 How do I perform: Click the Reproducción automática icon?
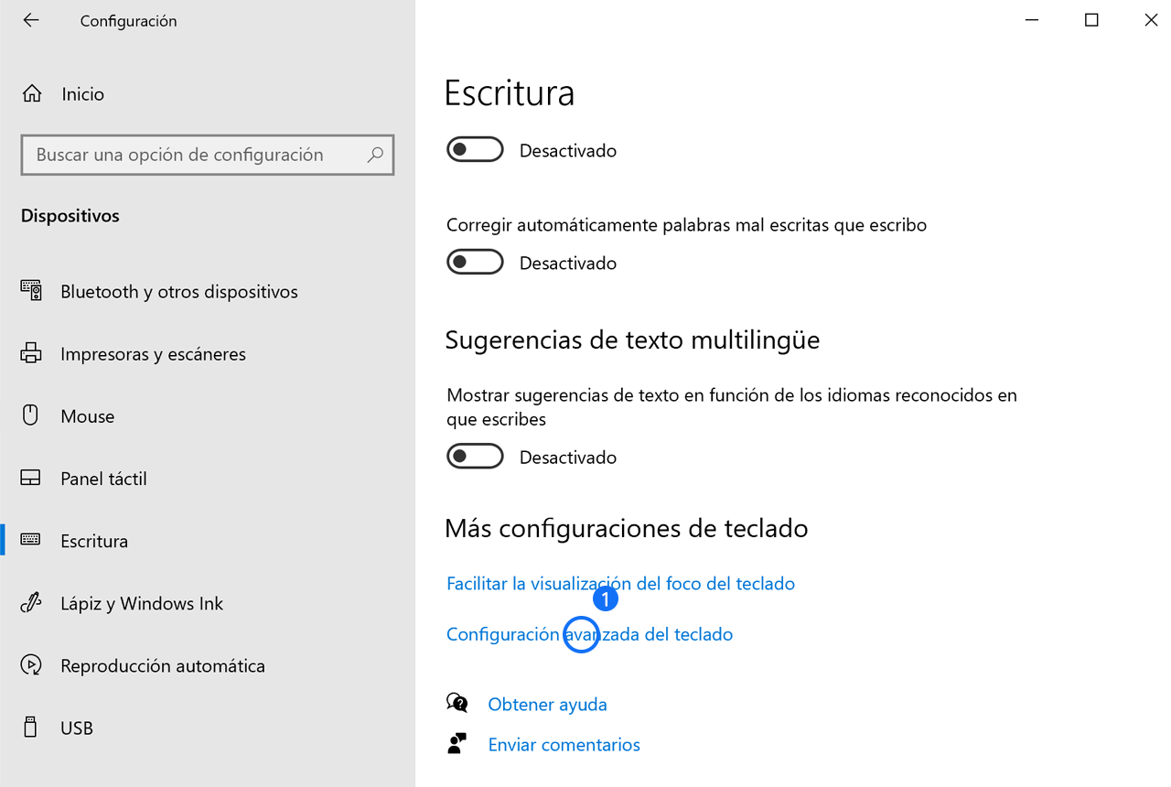point(31,665)
